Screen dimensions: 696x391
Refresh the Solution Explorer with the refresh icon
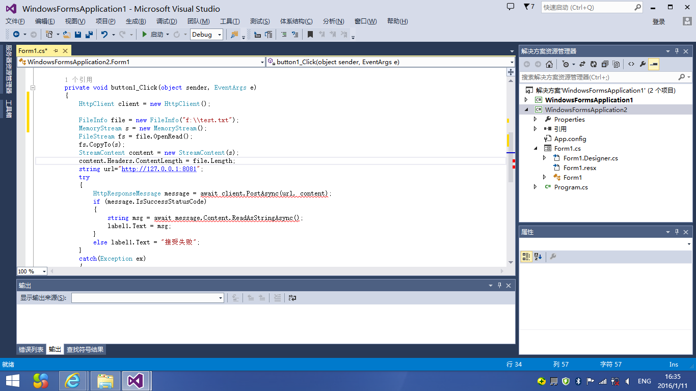click(x=594, y=64)
